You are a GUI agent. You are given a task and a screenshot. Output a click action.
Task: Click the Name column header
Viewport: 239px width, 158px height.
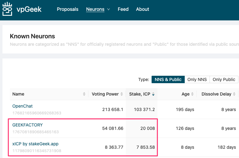49,94
